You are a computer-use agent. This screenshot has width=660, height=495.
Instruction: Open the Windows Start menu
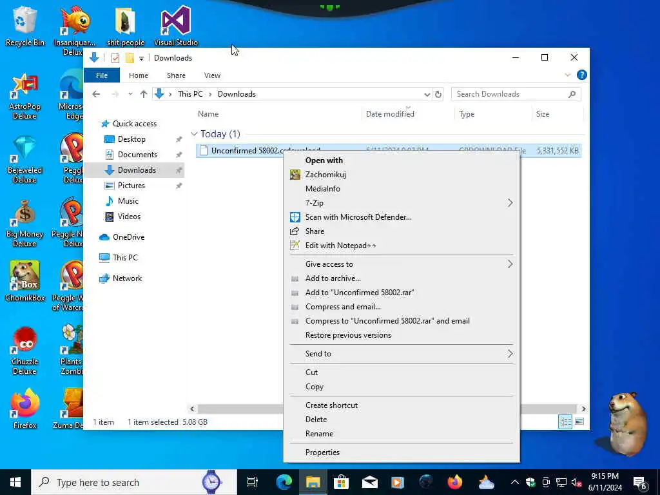(x=15, y=482)
